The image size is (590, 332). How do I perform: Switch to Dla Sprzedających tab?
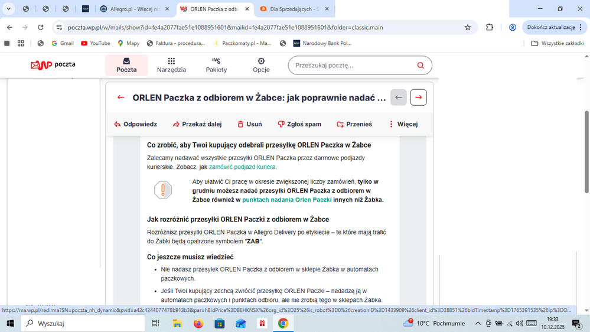coord(294,9)
